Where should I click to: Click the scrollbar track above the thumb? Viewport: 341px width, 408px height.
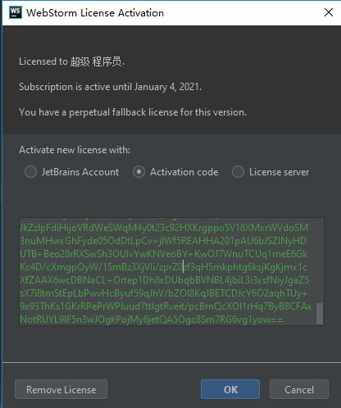pyautogui.click(x=320, y=261)
